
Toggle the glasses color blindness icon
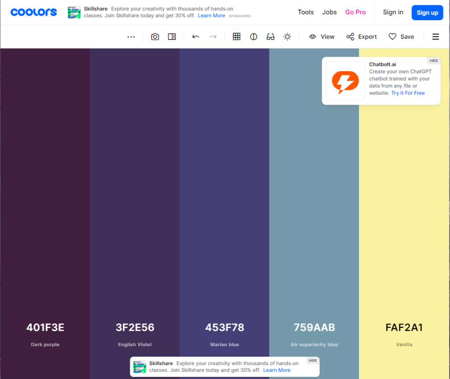tap(270, 37)
